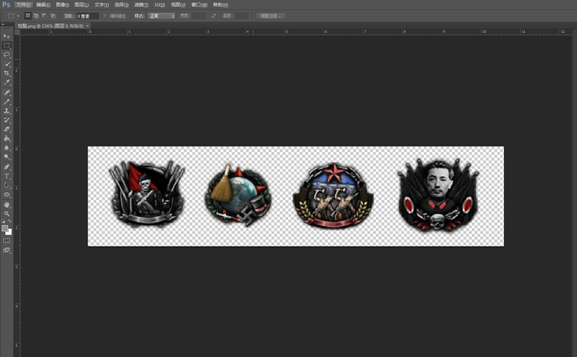This screenshot has width=577, height=357.
Task: Open the Style dropdown in options bar
Action: [161, 16]
